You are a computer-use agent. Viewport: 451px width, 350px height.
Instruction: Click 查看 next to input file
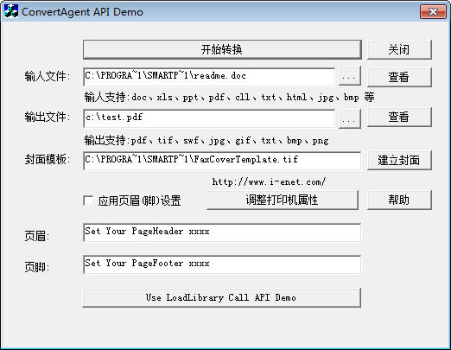pyautogui.click(x=399, y=77)
